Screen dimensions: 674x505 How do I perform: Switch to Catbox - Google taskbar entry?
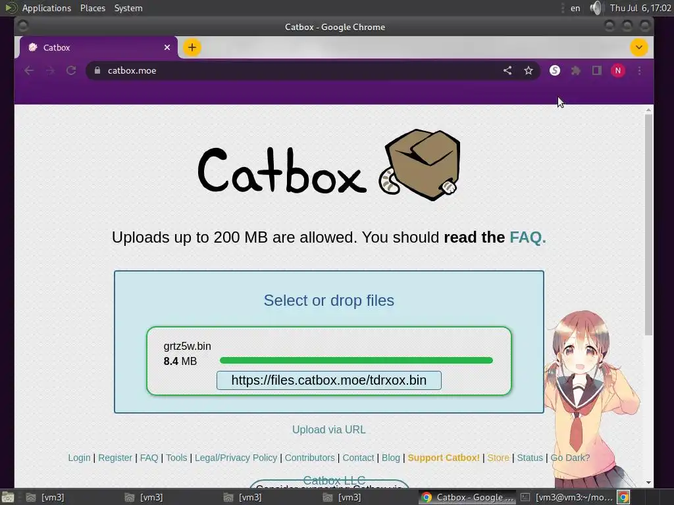coord(468,497)
